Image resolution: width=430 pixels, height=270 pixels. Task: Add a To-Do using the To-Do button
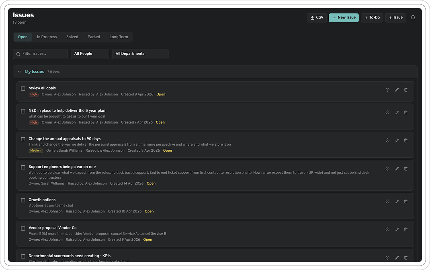pyautogui.click(x=372, y=17)
